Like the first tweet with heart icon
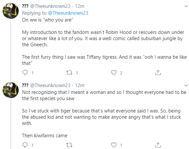Viewport: 189px width, 149px height. click(114, 73)
